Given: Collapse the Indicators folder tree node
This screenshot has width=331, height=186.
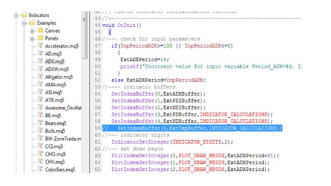Looking at the screenshot, I should coord(16,16).
